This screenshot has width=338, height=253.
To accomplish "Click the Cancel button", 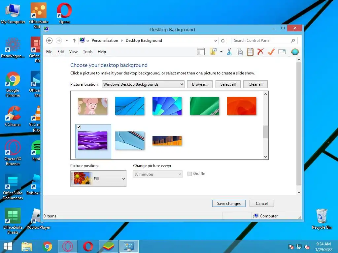I will click(262, 204).
